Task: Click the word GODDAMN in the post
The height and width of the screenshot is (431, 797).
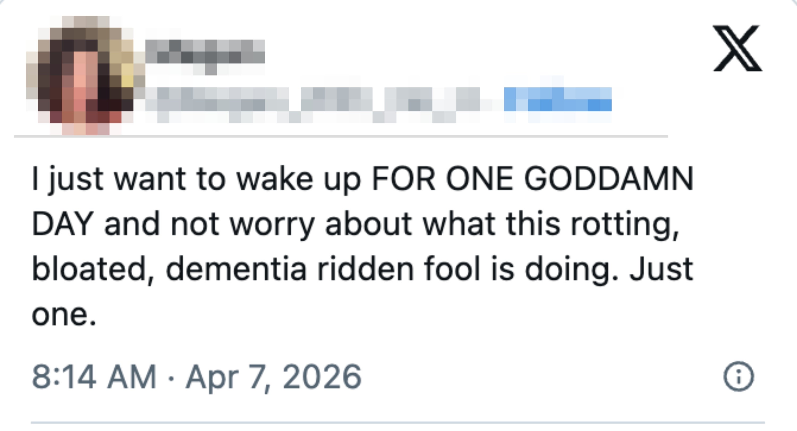Action: coord(609,179)
